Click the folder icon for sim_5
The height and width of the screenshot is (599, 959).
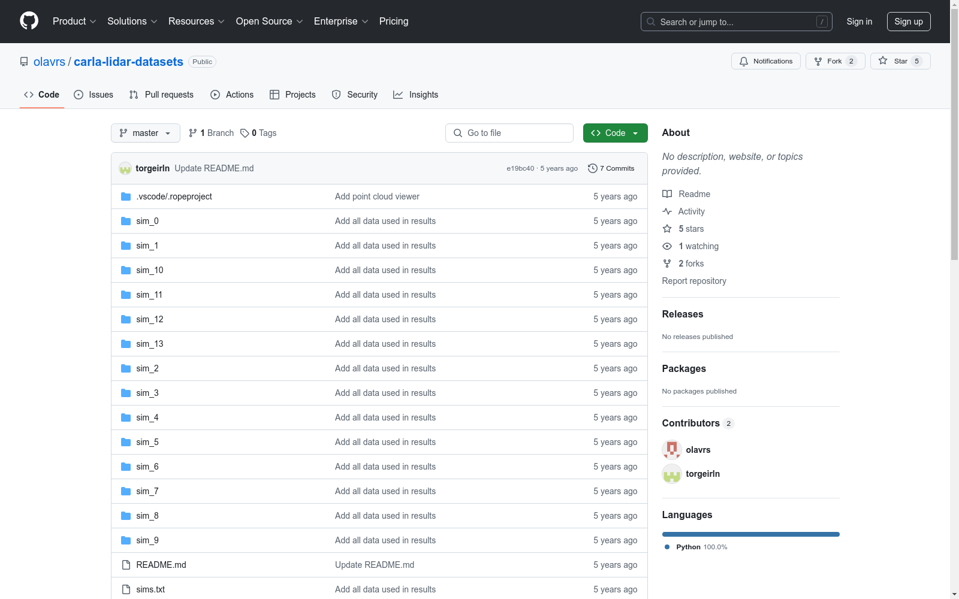[x=126, y=442]
